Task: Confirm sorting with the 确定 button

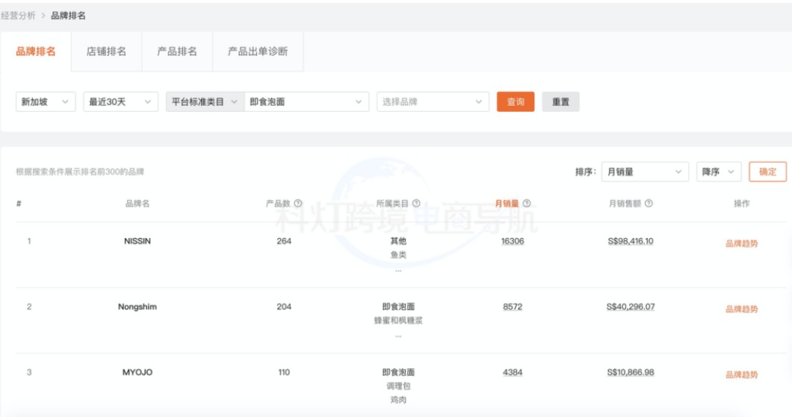Action: click(767, 172)
